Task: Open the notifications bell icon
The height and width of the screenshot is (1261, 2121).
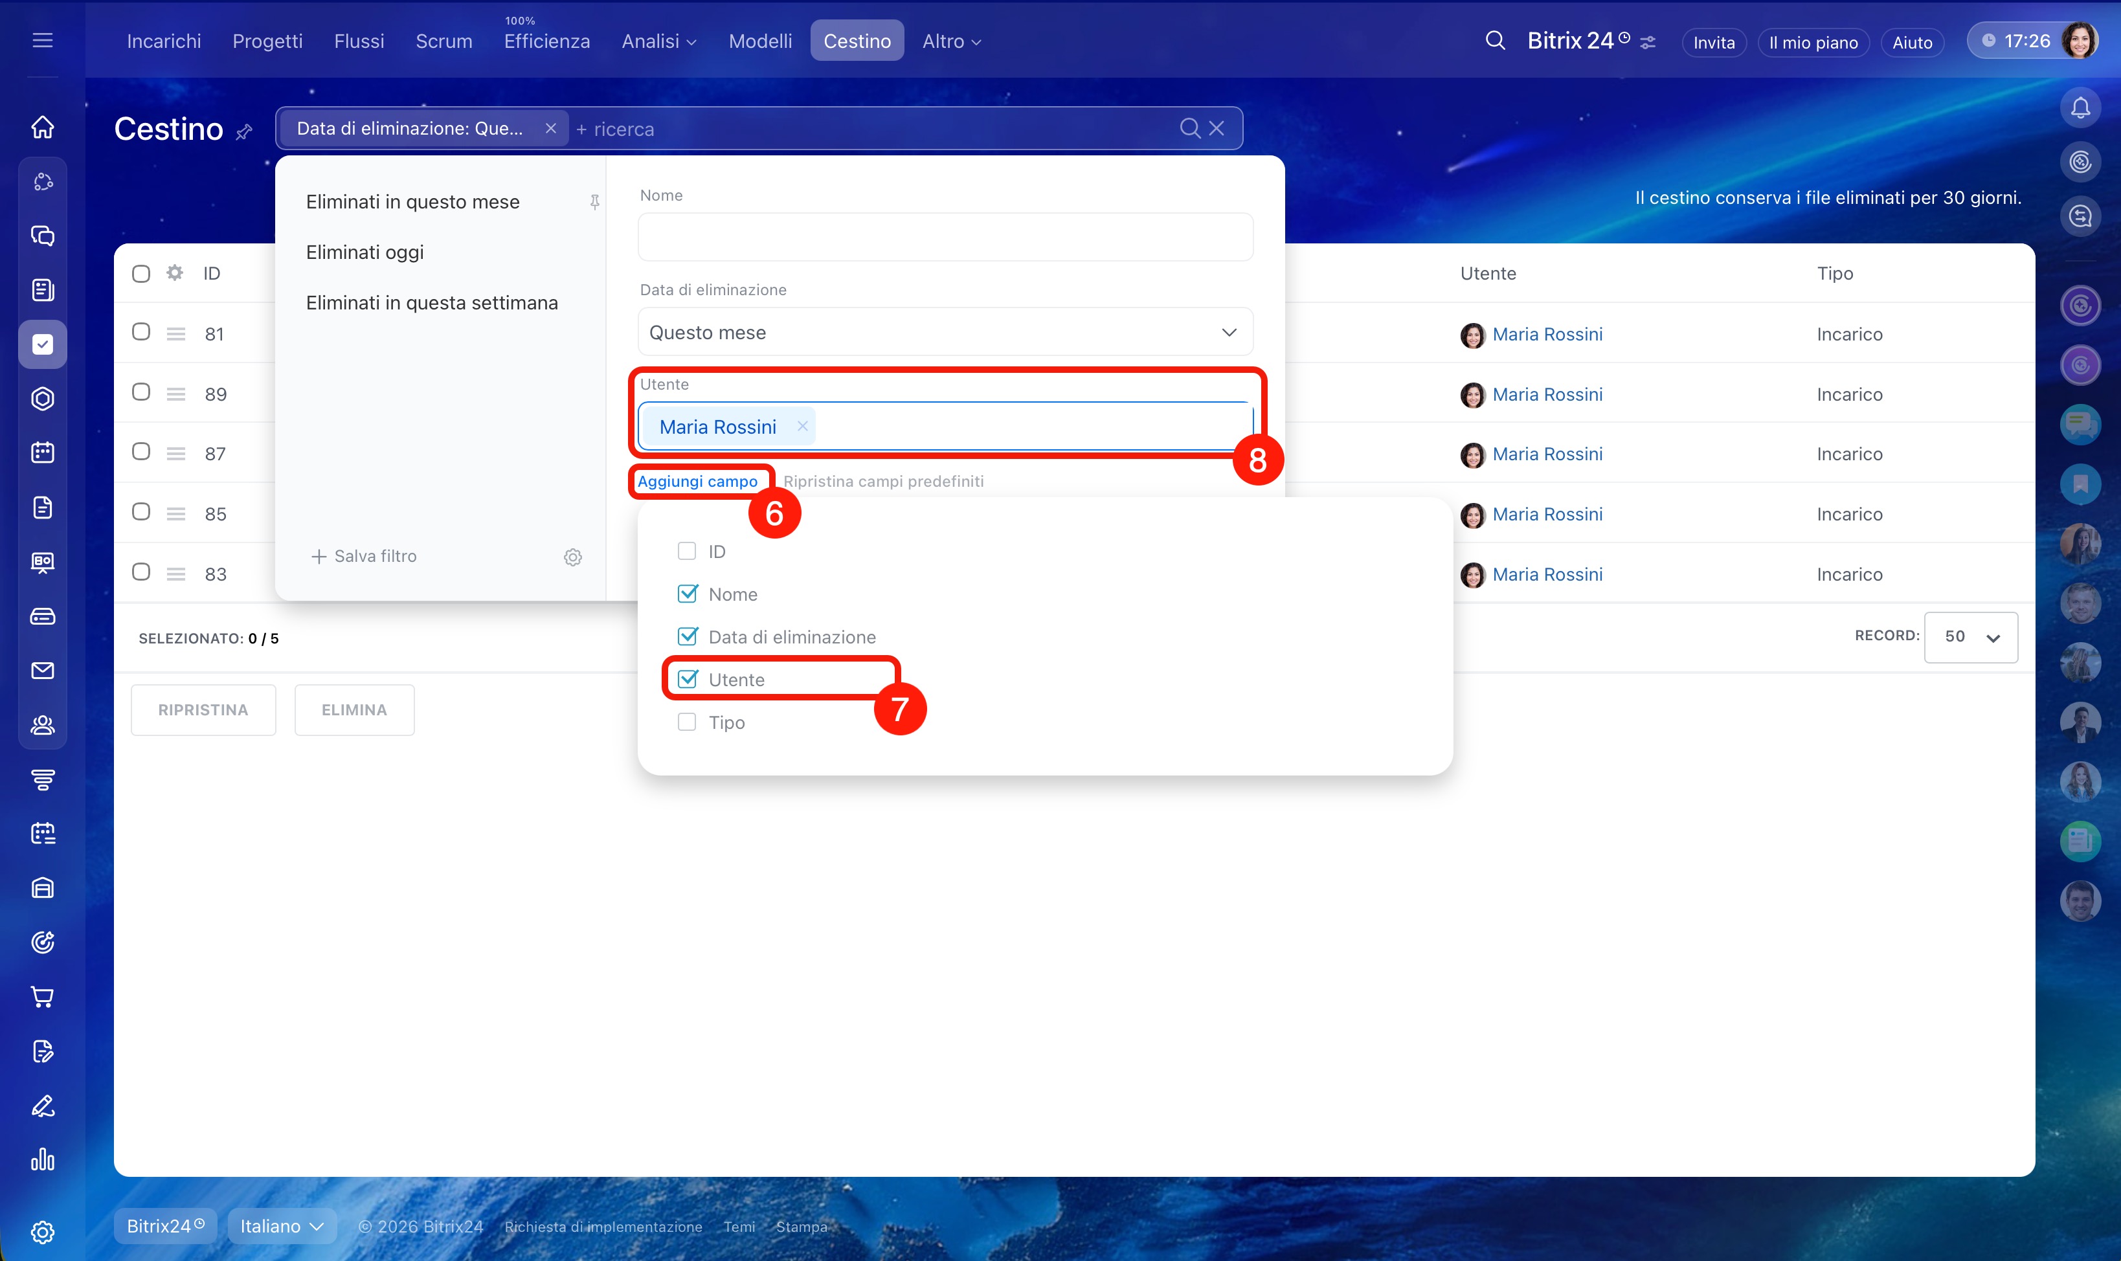Action: 2080,108
